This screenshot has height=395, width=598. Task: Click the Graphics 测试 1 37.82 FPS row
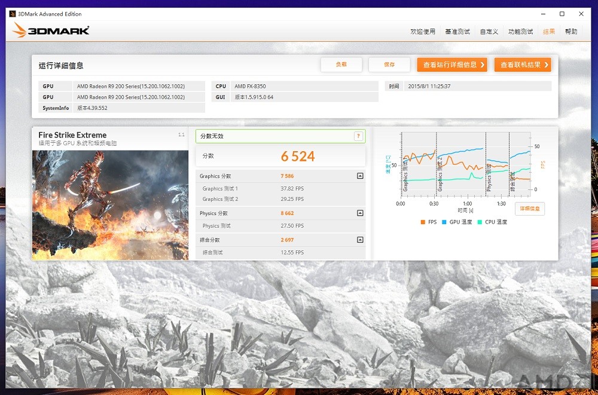point(280,188)
